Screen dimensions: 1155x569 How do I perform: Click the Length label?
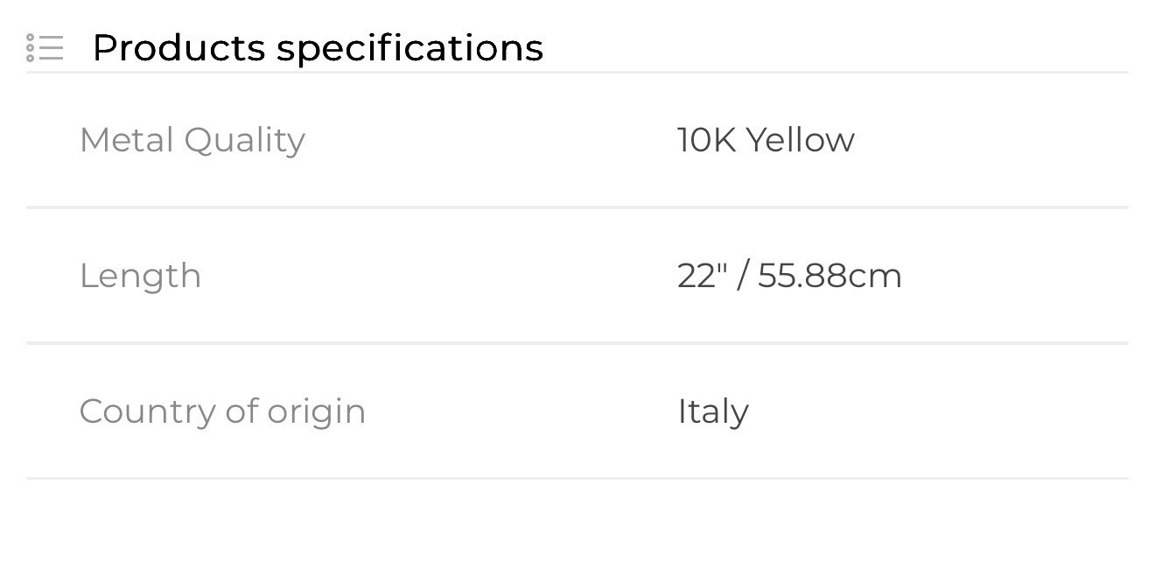coord(140,277)
